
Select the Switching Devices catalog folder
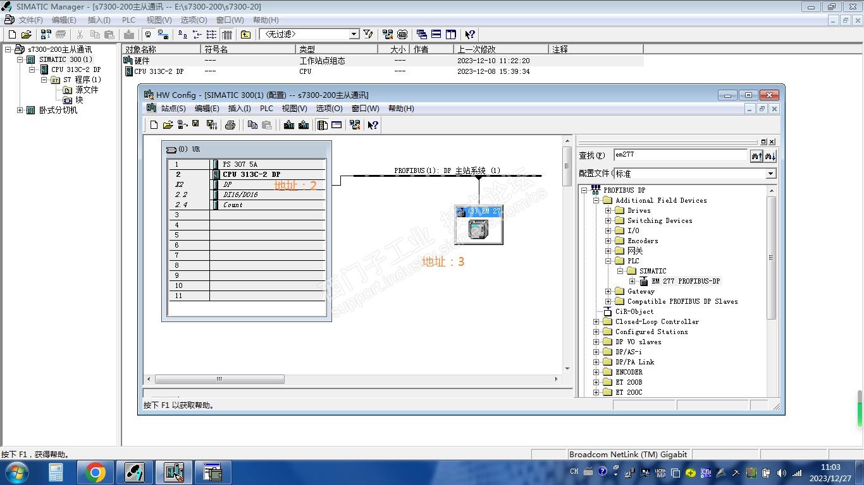[660, 220]
